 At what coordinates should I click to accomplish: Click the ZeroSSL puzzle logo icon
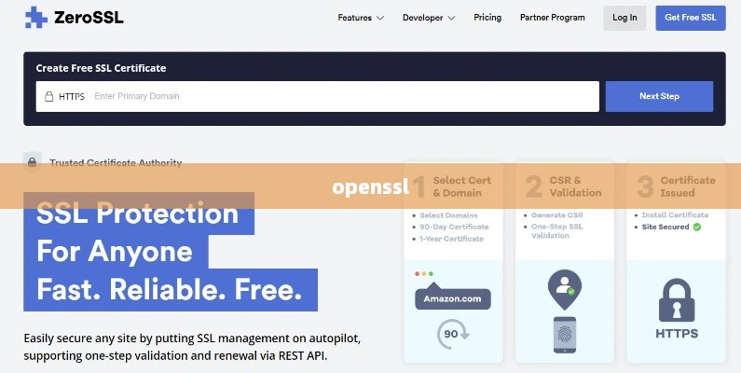pyautogui.click(x=36, y=18)
